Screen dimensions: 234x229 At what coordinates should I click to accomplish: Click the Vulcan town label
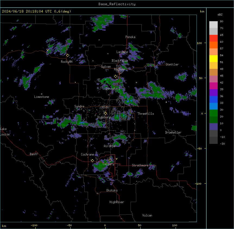click(147, 215)
